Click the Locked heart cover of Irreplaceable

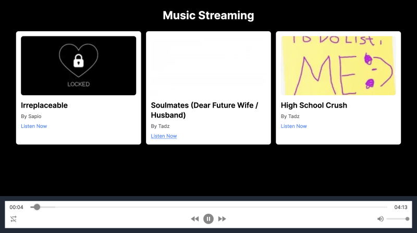click(x=79, y=66)
